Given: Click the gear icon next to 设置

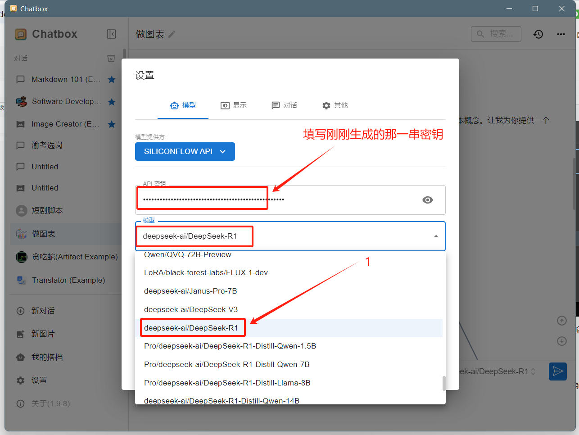Looking at the screenshot, I should [20, 381].
